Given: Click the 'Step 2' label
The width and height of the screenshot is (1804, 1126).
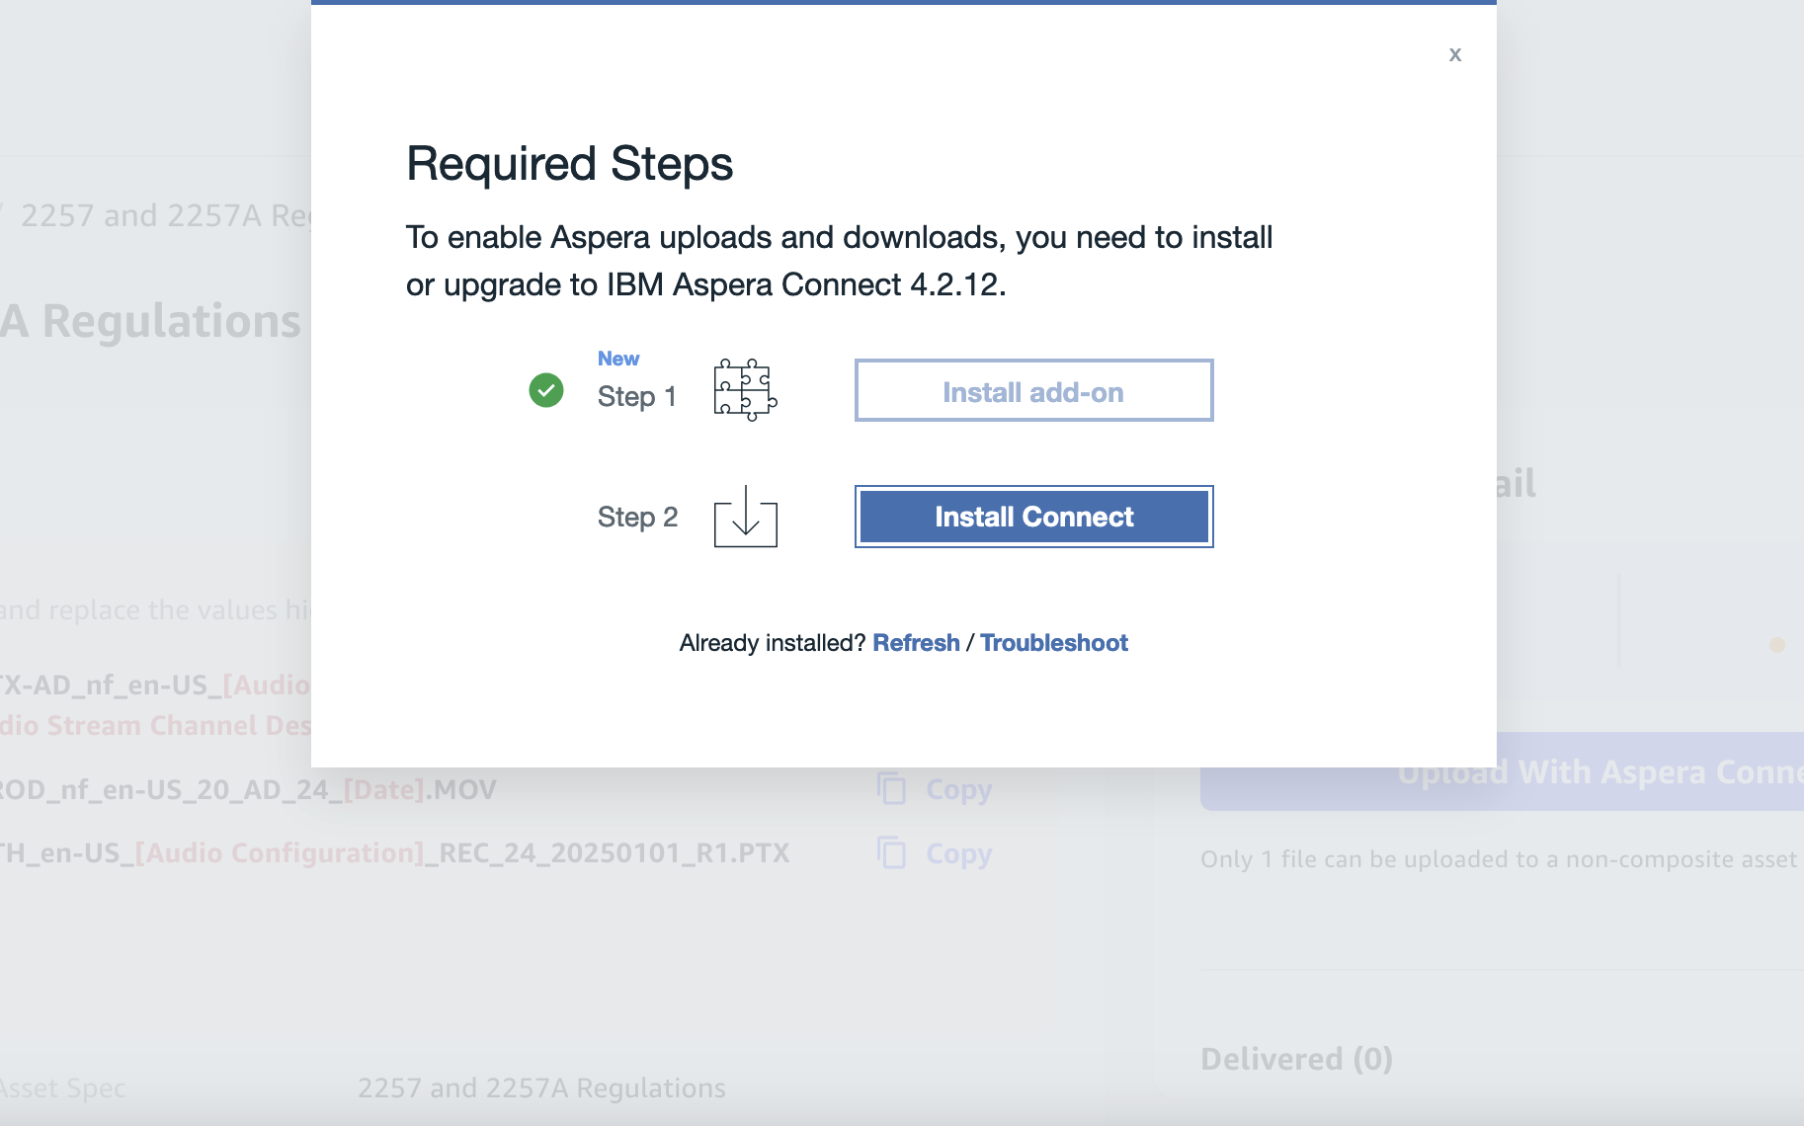Looking at the screenshot, I should click(x=637, y=518).
